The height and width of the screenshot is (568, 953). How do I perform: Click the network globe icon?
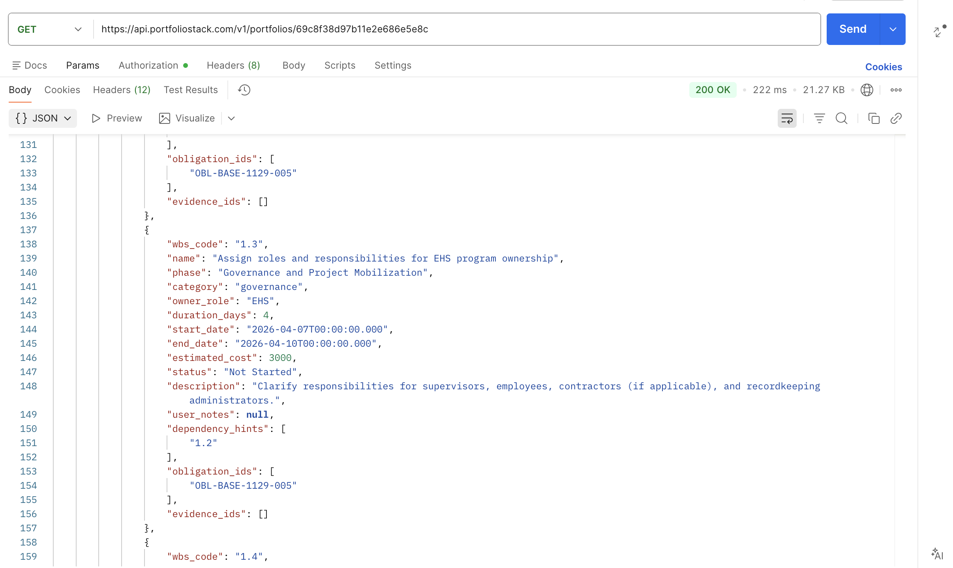pyautogui.click(x=867, y=90)
